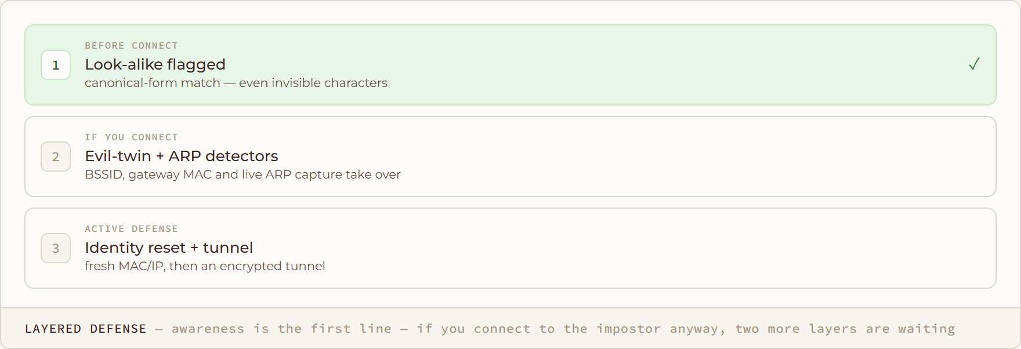Click the LAYERED DEFENSE footer label

(86, 329)
